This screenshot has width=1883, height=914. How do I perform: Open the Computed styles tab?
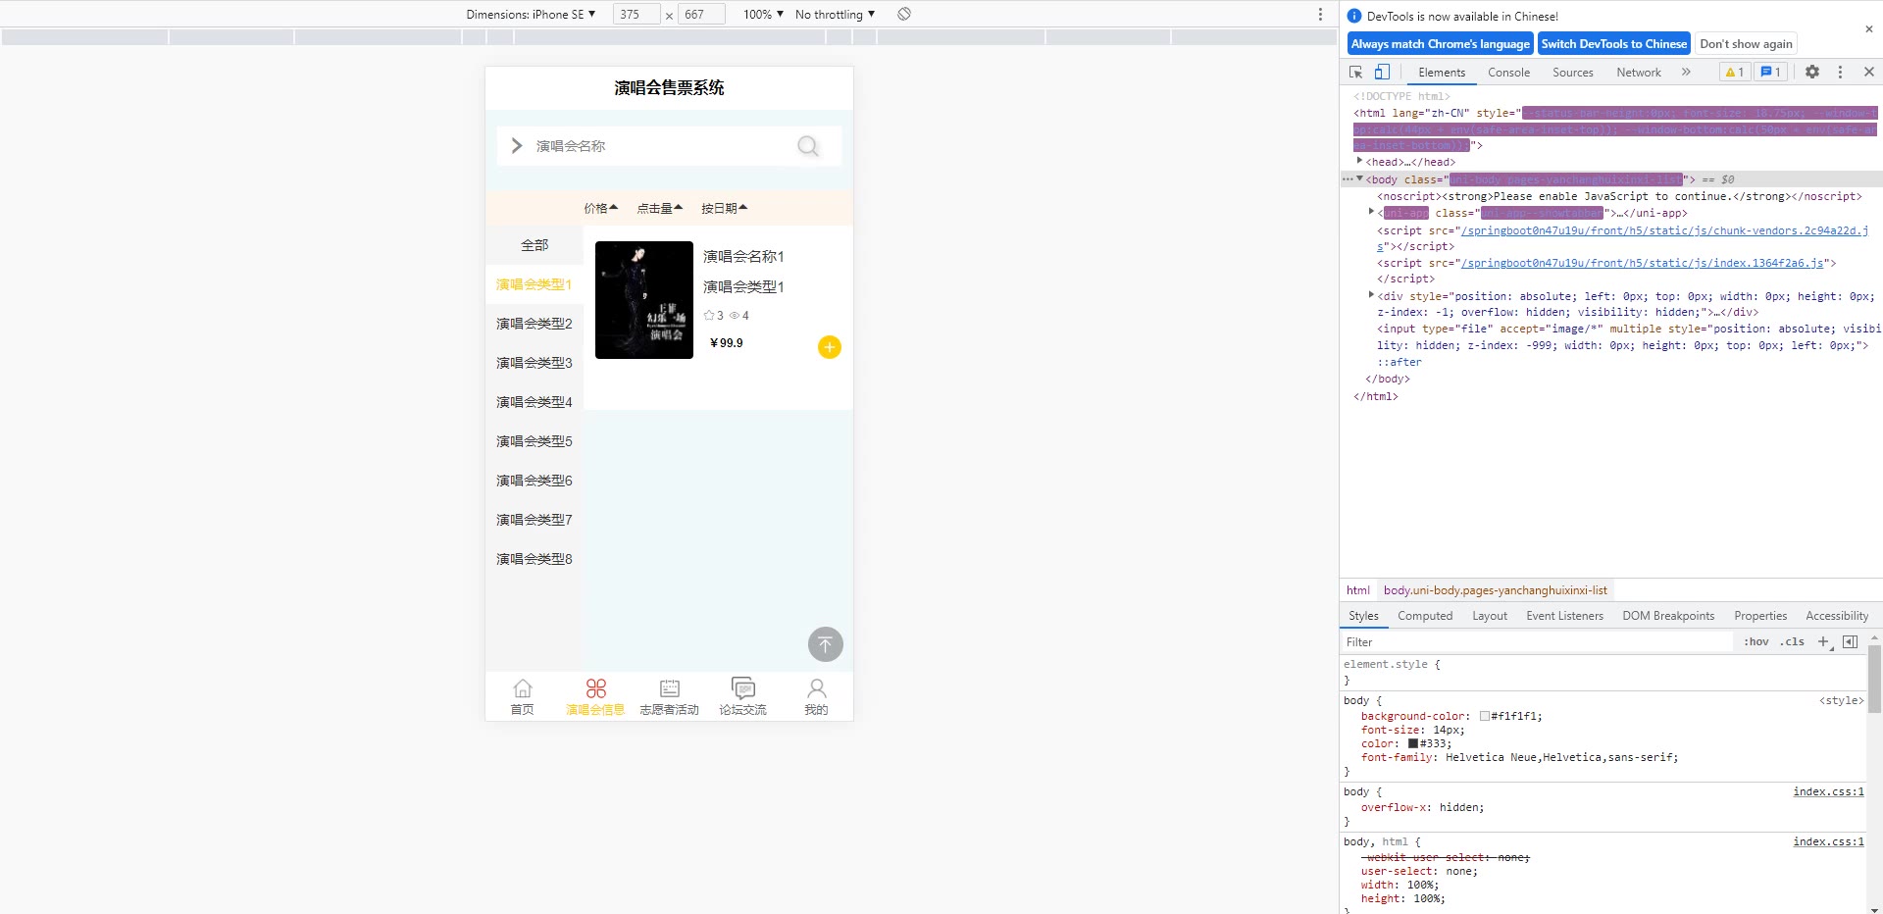coord(1425,616)
